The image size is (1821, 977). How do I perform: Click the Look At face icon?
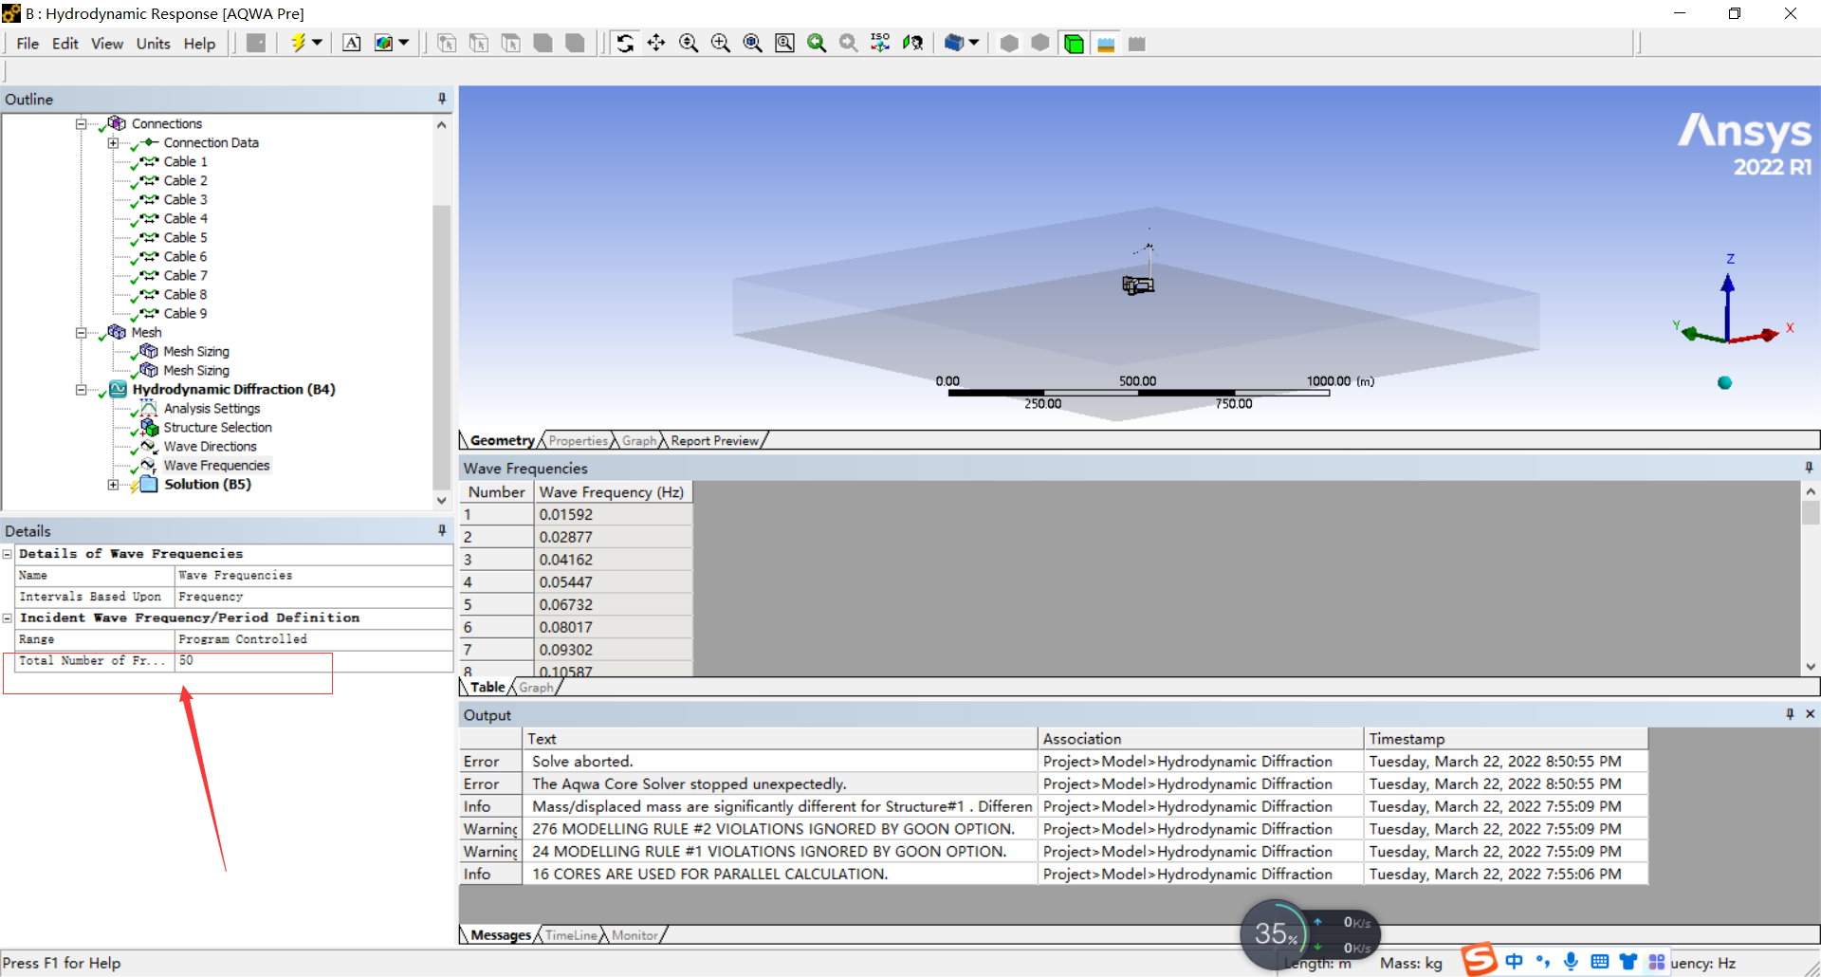(x=912, y=43)
